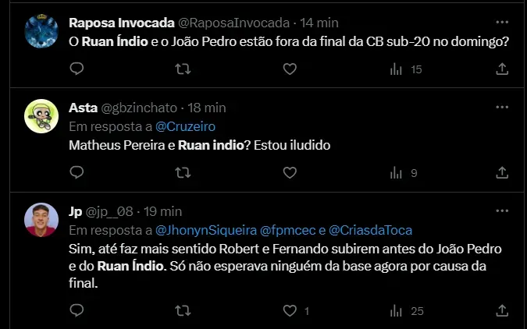Share Raposa Invocada's tweet

pos(502,69)
